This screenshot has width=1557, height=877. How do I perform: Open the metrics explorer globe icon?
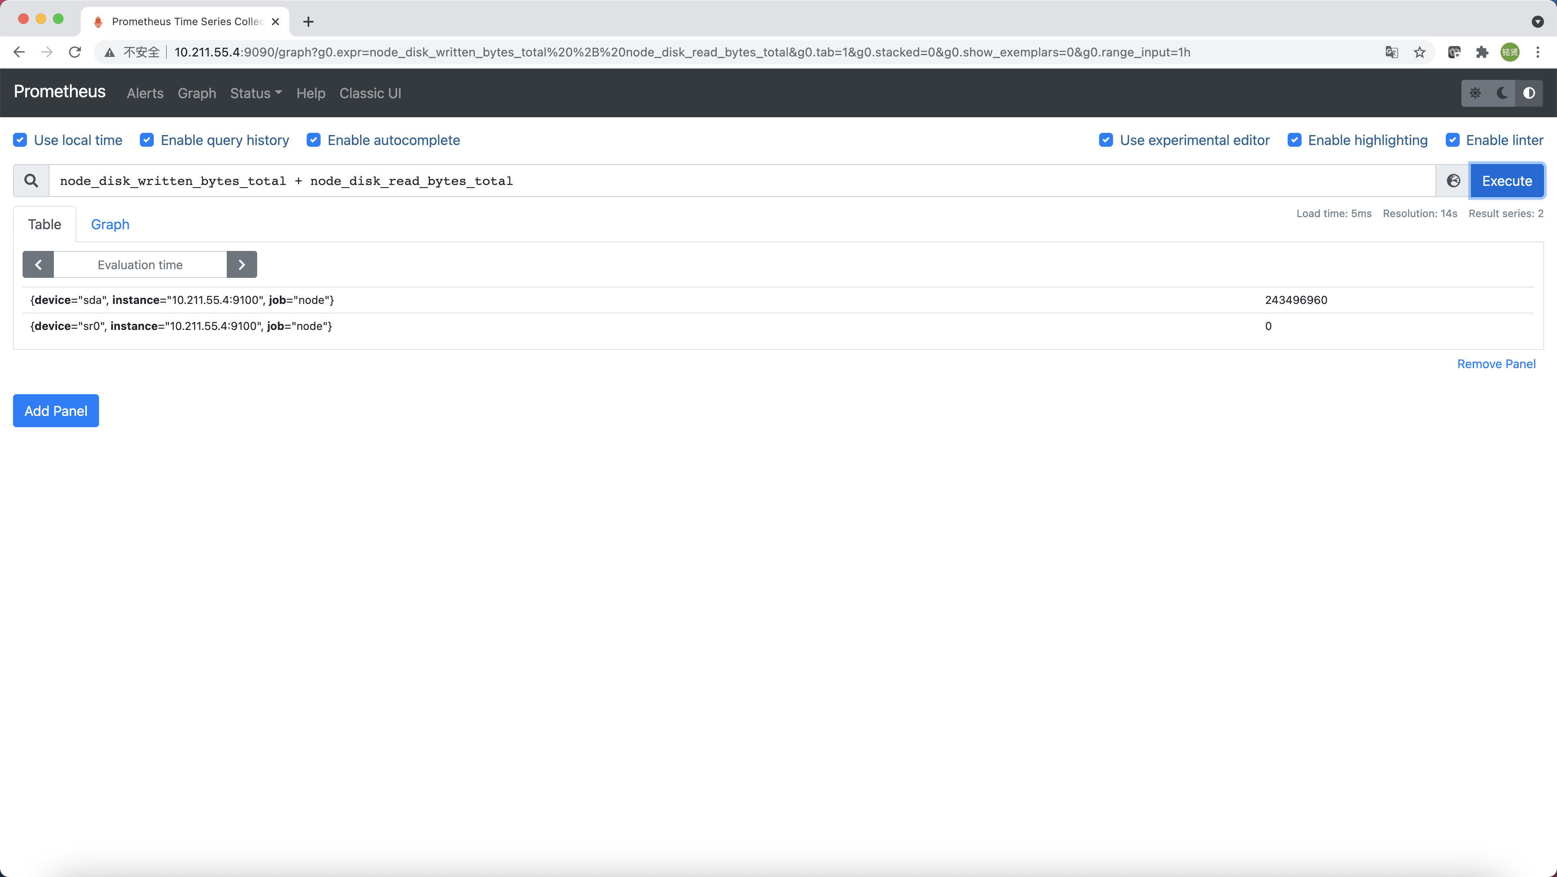[x=1453, y=181]
